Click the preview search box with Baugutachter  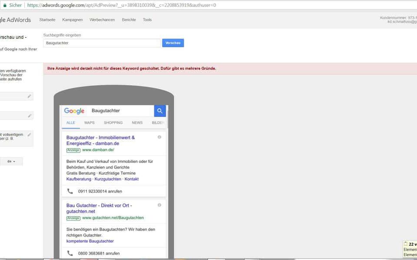coord(121,110)
